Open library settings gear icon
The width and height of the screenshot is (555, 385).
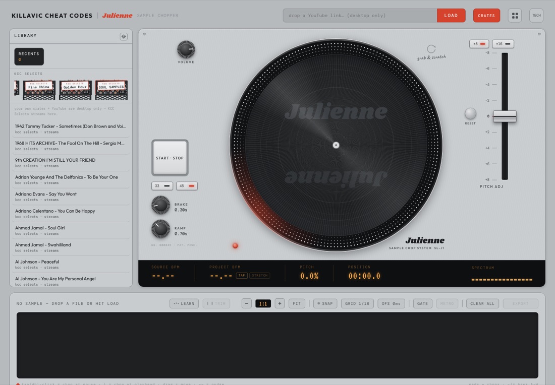click(124, 36)
